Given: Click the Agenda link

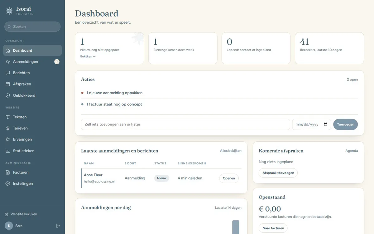Looking at the screenshot, I should (x=352, y=151).
